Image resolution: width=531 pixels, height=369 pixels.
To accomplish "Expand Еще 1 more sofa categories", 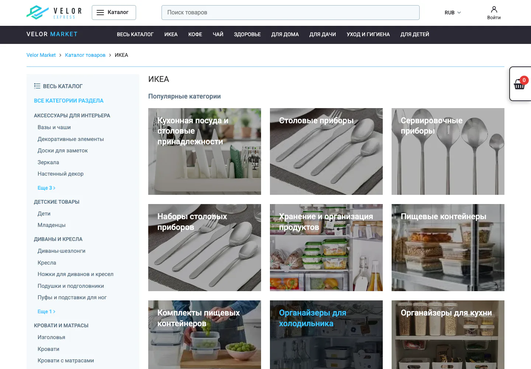I will click(46, 311).
